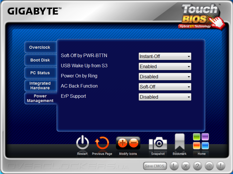Image resolution: width=233 pixels, height=174 pixels.
Task: Open help with the question mark button
Action: 197,166
